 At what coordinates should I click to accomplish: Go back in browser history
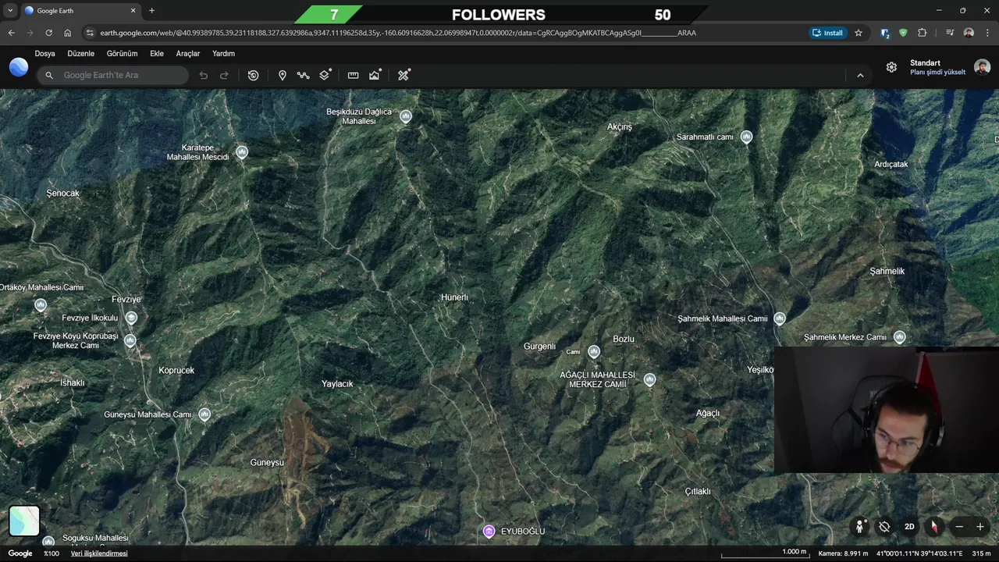(x=11, y=33)
